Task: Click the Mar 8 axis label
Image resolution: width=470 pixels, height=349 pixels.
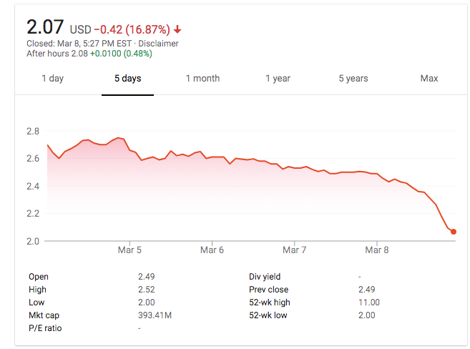Action: click(x=377, y=250)
